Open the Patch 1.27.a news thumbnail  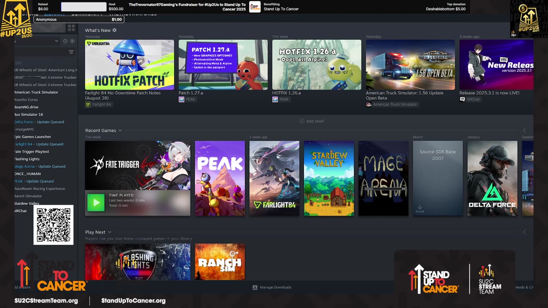point(223,65)
